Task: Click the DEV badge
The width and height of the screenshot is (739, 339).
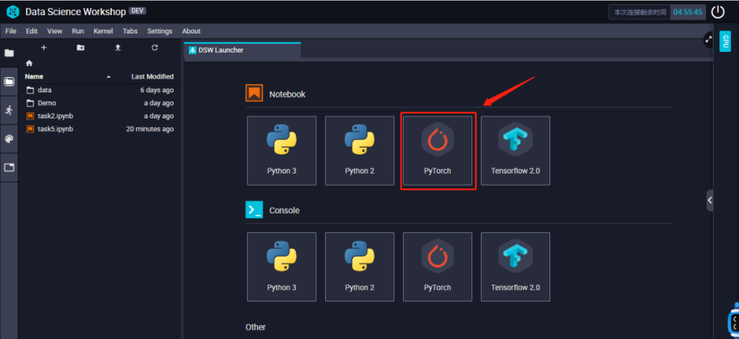Action: point(137,12)
